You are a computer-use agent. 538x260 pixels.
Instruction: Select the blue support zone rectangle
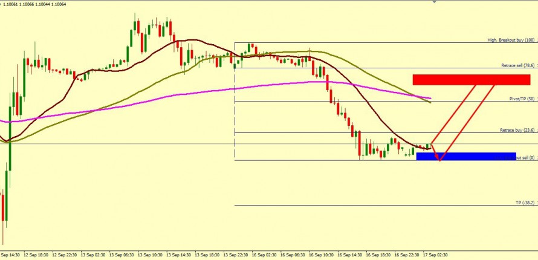point(466,156)
